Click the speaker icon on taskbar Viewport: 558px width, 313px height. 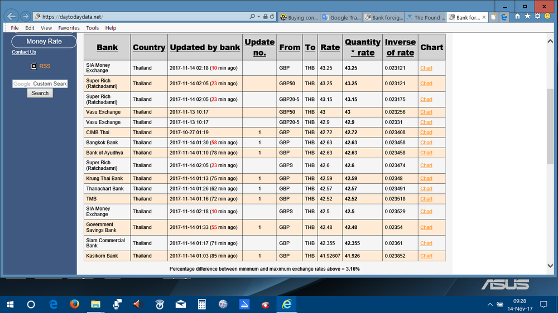point(138,305)
